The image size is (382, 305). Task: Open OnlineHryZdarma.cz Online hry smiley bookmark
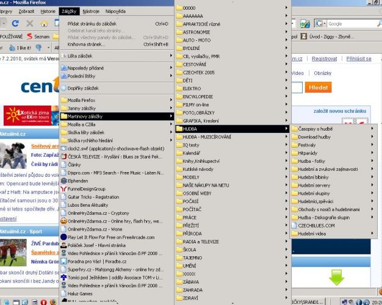tap(117, 221)
